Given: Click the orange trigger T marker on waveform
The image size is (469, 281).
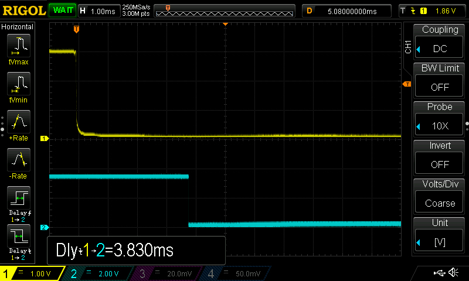Looking at the screenshot, I should tap(77, 29).
